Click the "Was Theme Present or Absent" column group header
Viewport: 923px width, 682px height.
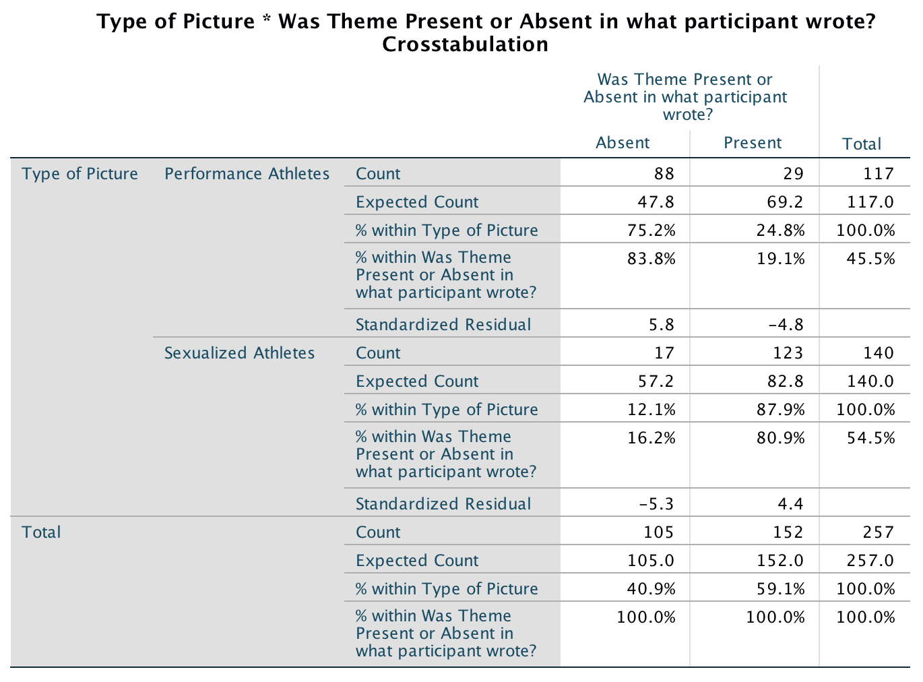coord(685,97)
